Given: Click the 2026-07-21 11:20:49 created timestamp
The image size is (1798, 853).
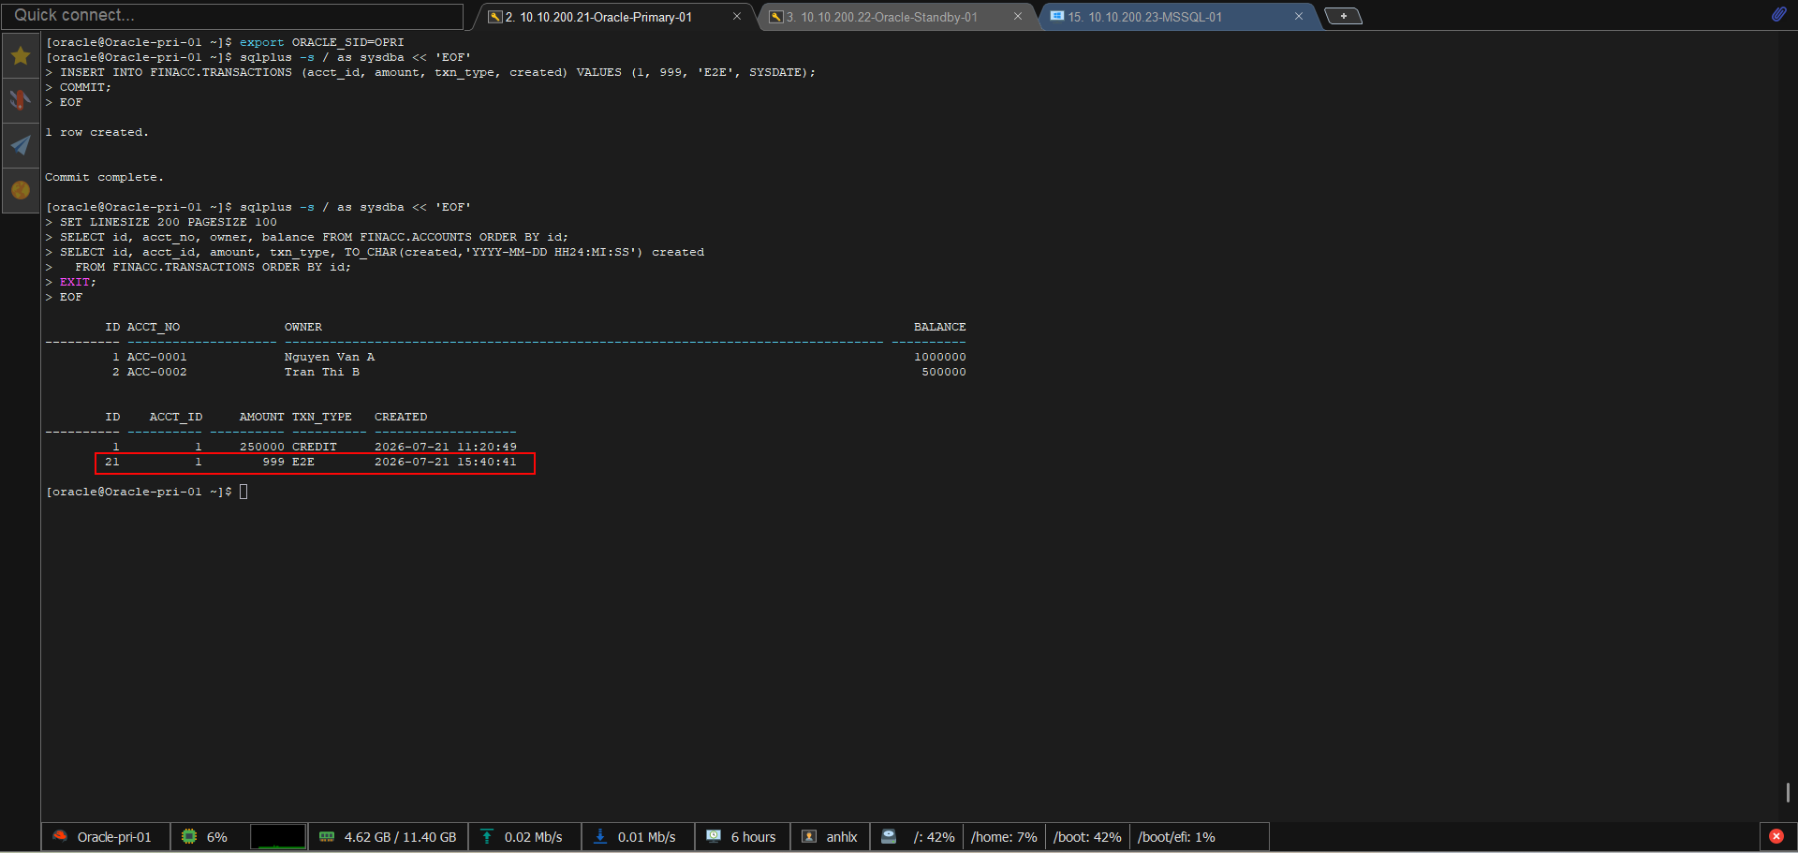Looking at the screenshot, I should (x=446, y=447).
